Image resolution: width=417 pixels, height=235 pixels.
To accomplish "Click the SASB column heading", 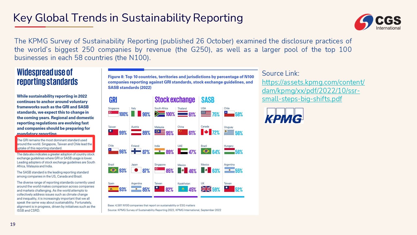I will pos(208,100).
